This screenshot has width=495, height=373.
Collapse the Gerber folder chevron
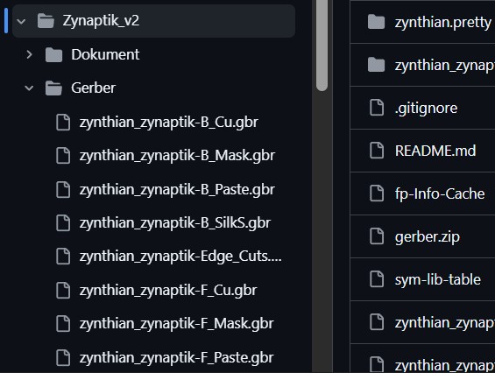coord(29,88)
